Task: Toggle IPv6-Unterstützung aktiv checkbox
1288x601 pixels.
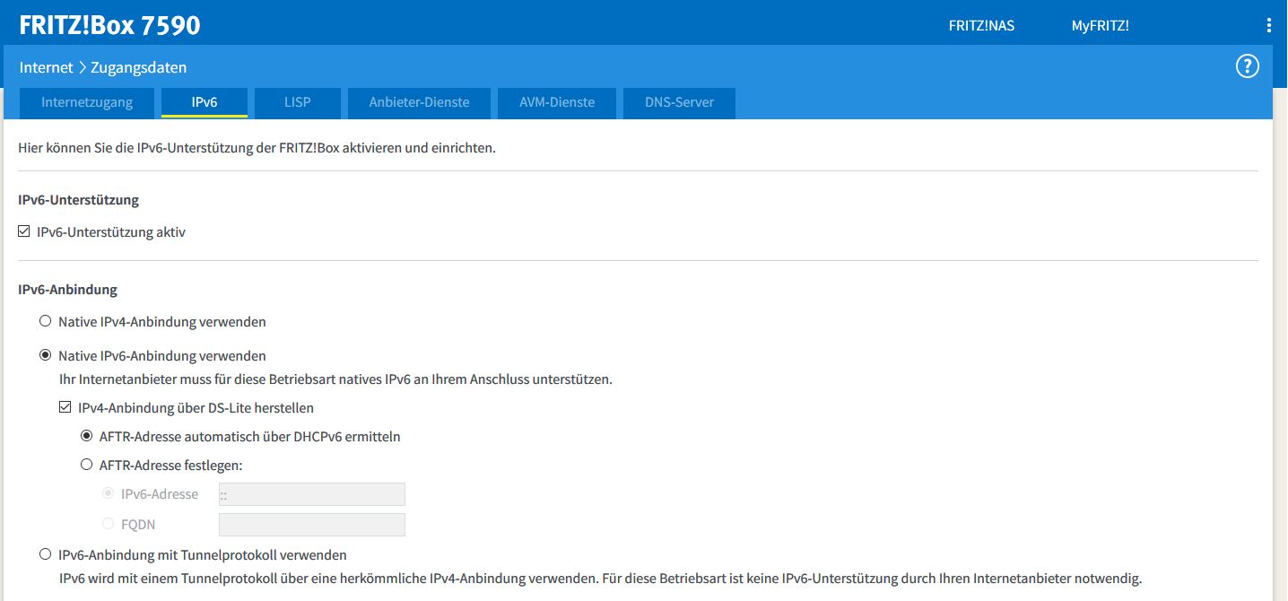Action: pyautogui.click(x=24, y=231)
